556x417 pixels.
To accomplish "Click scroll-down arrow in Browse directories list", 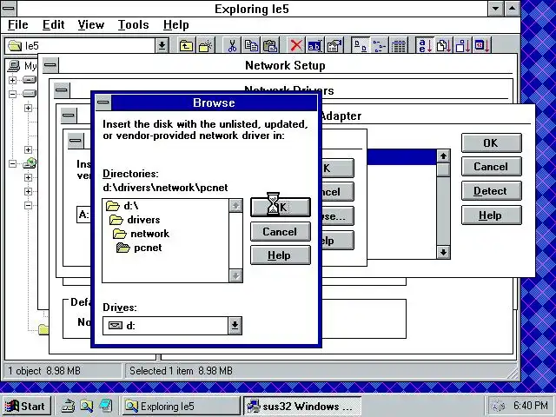I will 235,275.
